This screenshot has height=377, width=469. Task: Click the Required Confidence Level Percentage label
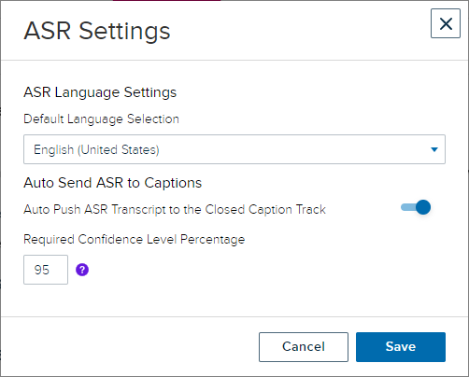(135, 240)
